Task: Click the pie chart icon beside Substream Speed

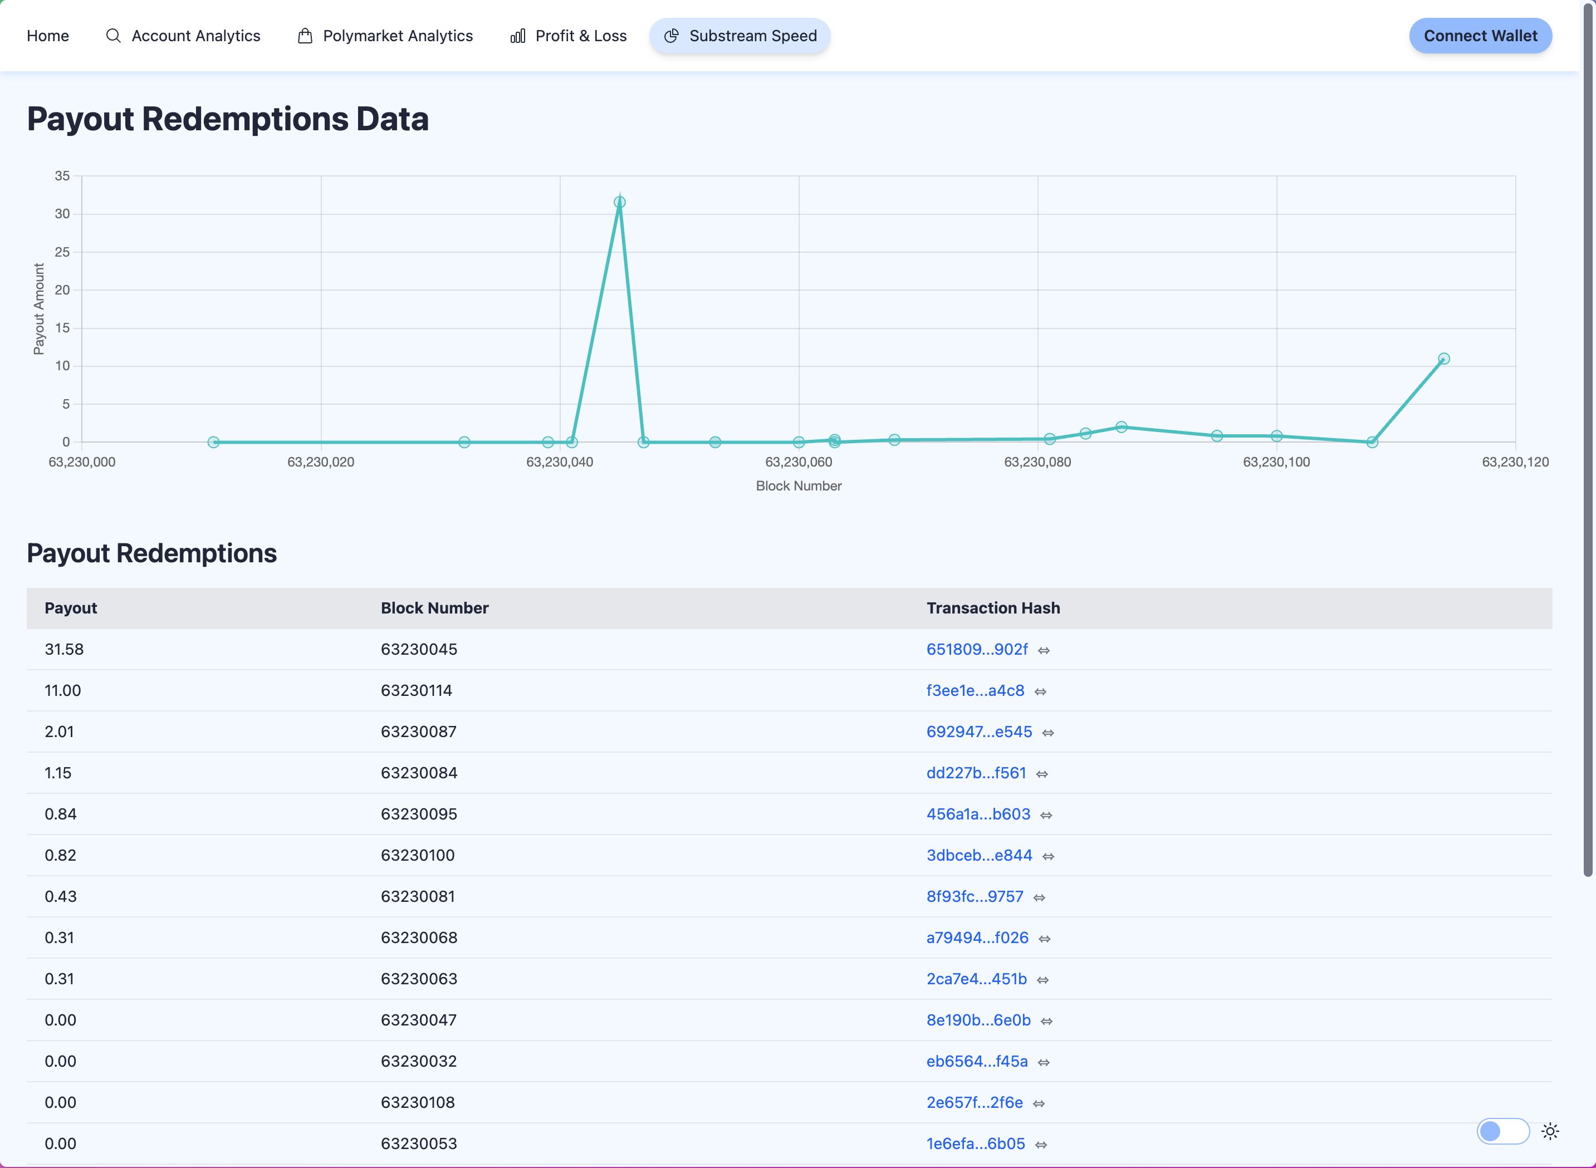Action: click(671, 35)
